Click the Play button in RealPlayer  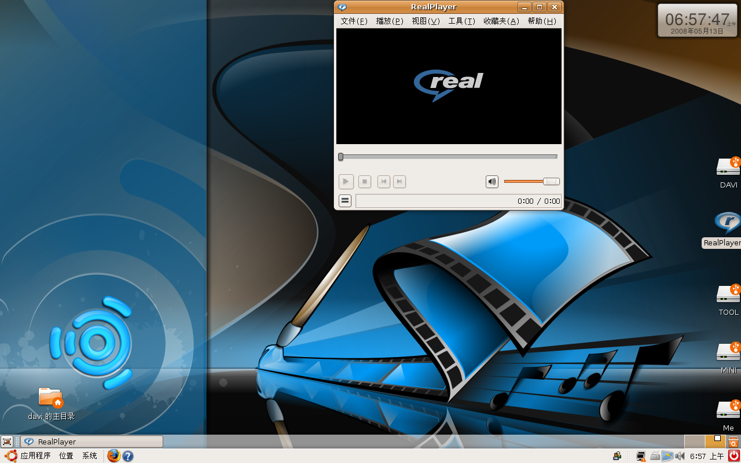[x=346, y=182]
